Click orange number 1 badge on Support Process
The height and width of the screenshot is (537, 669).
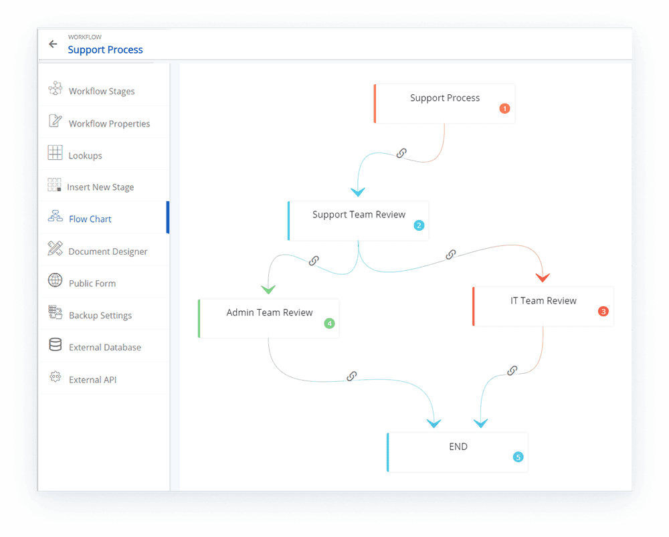click(504, 108)
